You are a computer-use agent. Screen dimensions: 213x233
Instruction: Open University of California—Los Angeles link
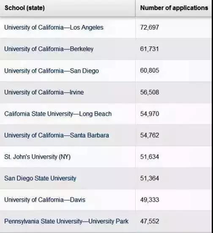coord(54,27)
